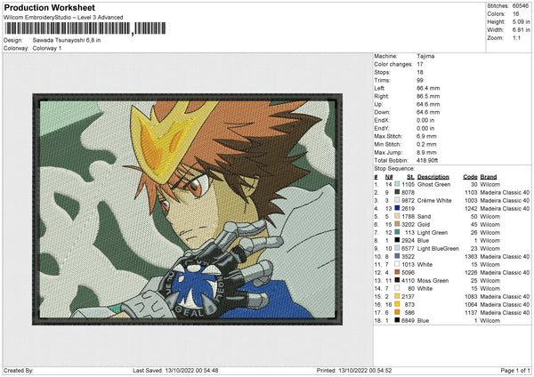
Task: Click the embroidered design preview image
Action: pos(187,209)
